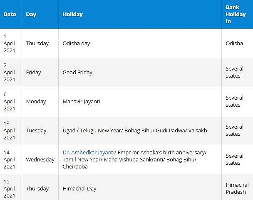Click the Himachal Pradesh state cell
This screenshot has width=253, height=200.
[237, 189]
